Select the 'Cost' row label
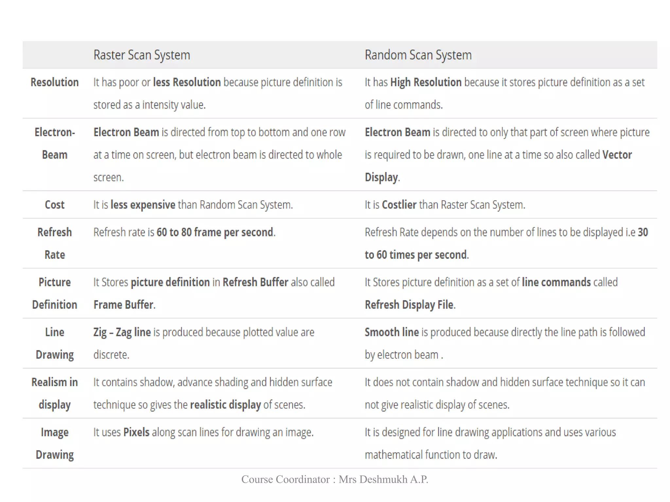 coord(55,205)
